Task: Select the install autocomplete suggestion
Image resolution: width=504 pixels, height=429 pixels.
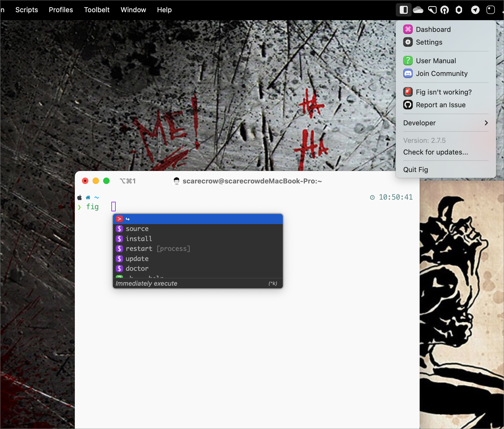Action: click(198, 239)
